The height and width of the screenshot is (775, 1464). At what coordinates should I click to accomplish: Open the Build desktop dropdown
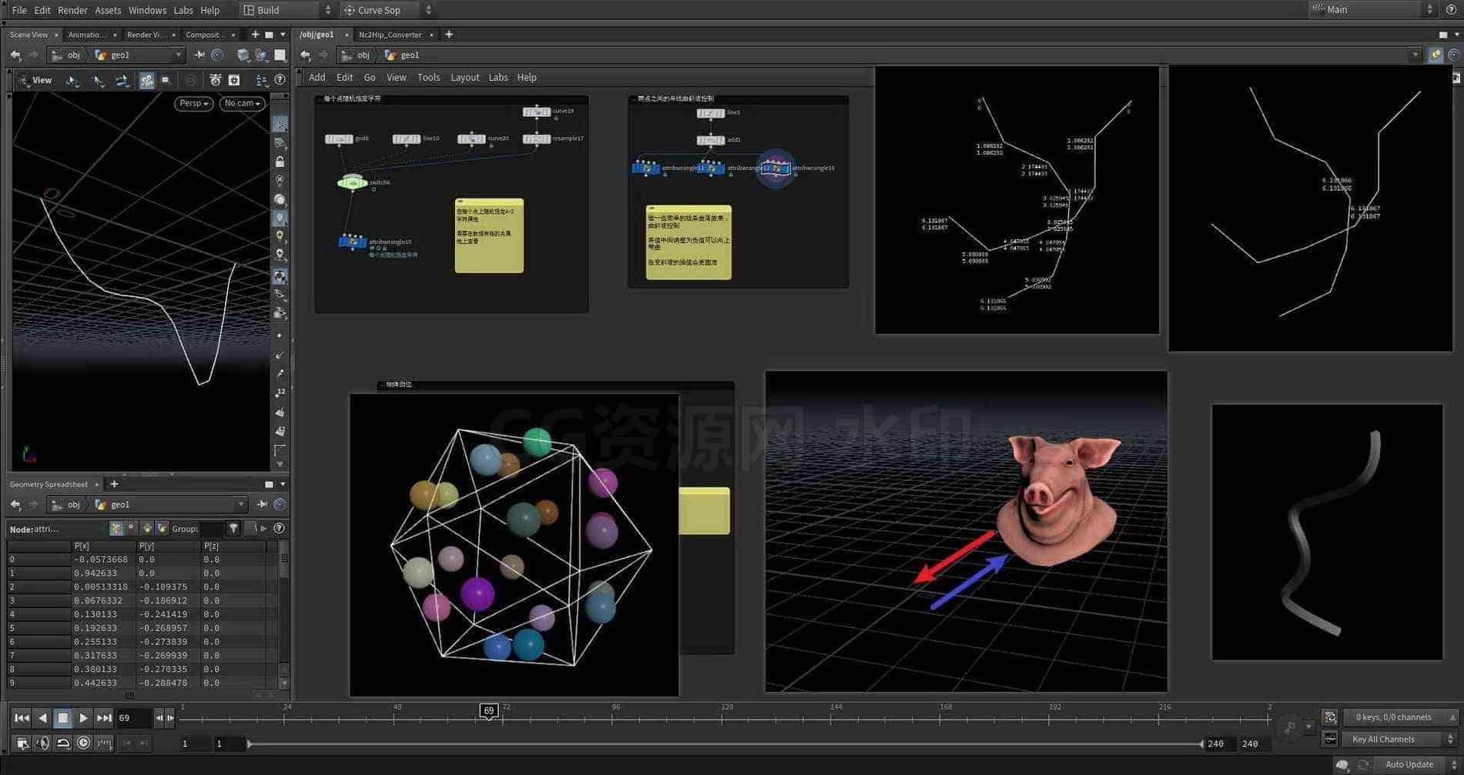[286, 10]
